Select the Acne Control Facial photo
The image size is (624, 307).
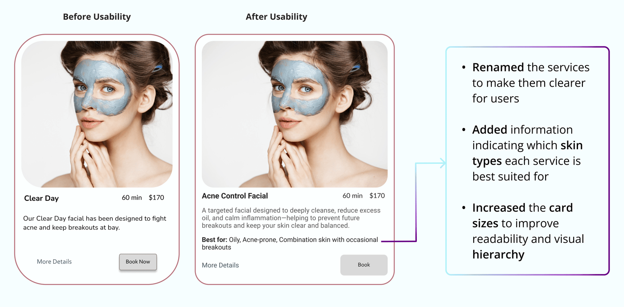point(295,114)
